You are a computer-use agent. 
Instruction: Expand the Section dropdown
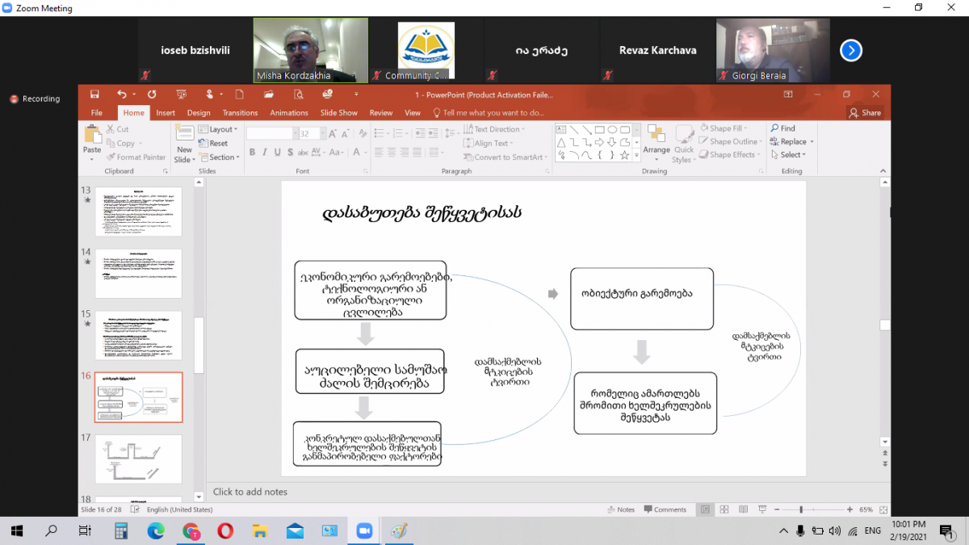click(219, 157)
